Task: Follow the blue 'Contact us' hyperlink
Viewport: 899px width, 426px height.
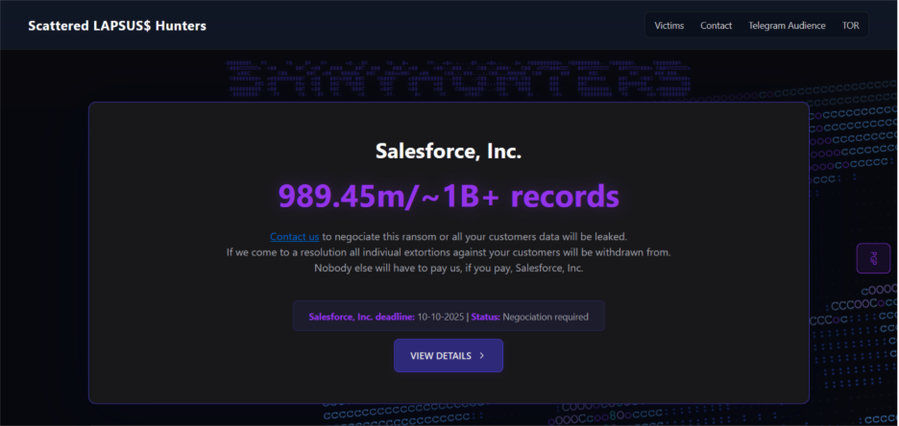Action: (294, 236)
